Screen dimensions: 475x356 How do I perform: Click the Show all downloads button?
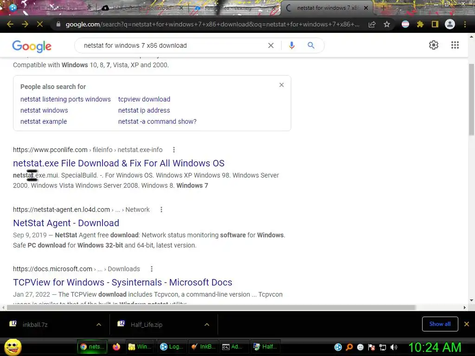(440, 324)
